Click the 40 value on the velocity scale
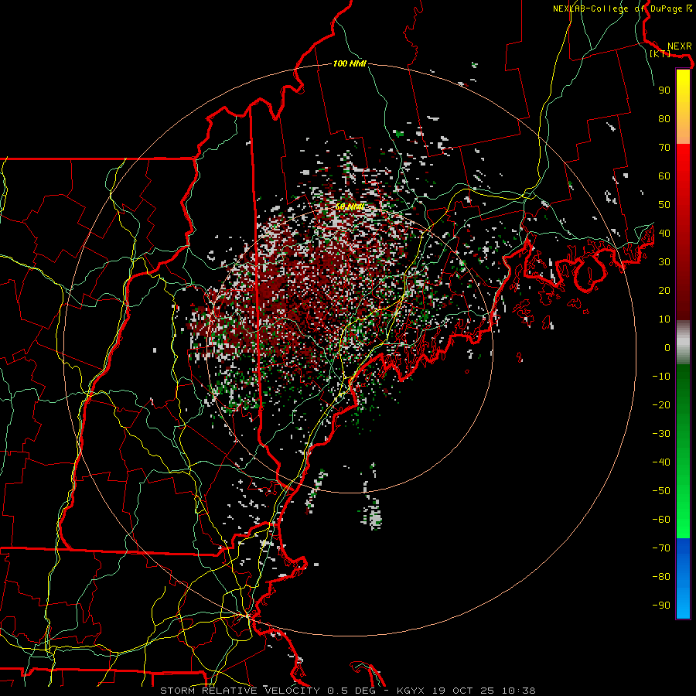The height and width of the screenshot is (696, 696). [664, 233]
